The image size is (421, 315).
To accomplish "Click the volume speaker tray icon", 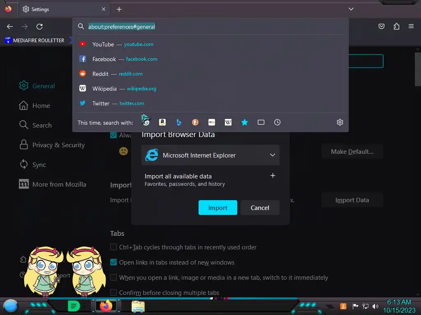I will click(375, 306).
